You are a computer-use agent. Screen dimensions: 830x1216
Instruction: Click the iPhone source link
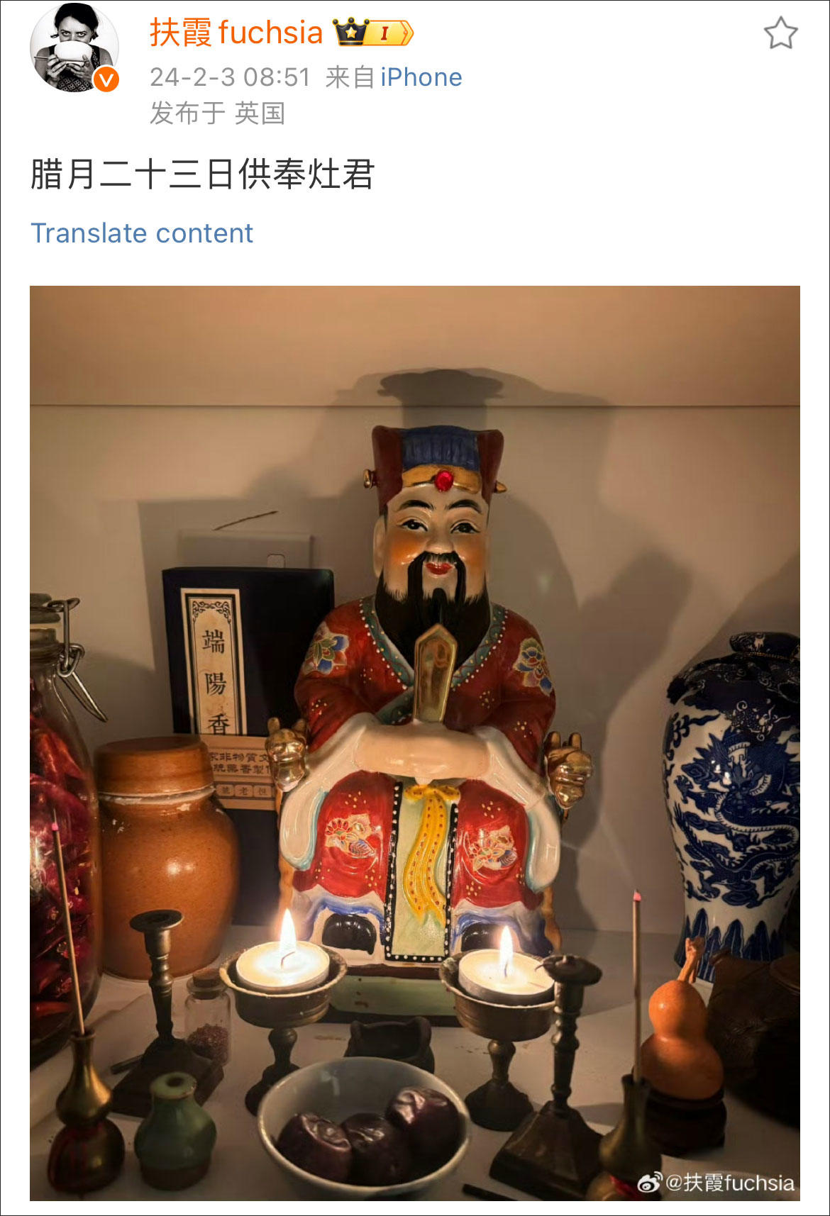coord(421,77)
